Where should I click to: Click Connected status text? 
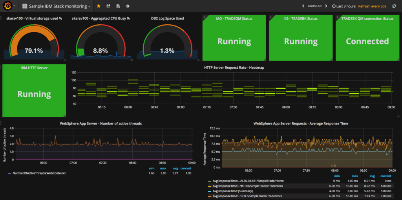click(367, 41)
